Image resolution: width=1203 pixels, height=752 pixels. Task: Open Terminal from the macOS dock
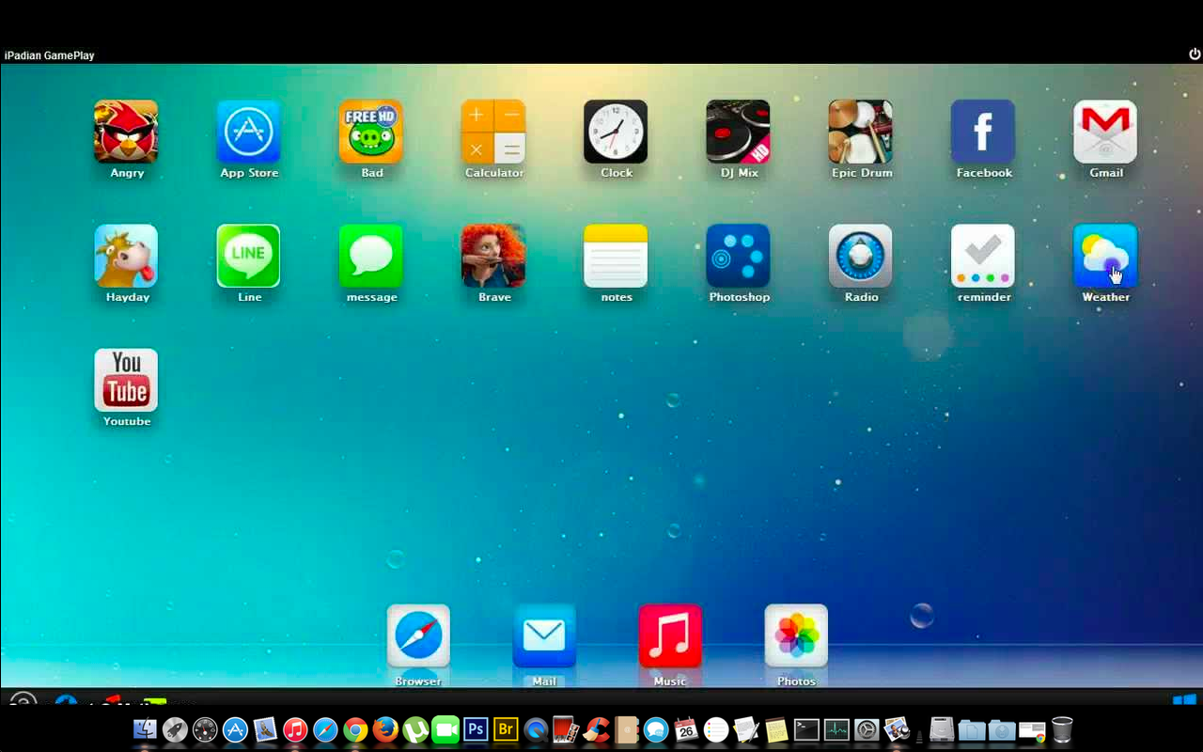(x=806, y=729)
